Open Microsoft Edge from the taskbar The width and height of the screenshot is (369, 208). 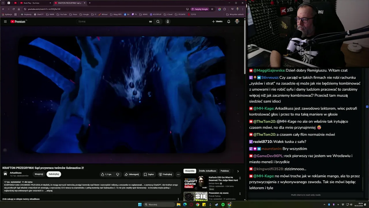pos(185,205)
